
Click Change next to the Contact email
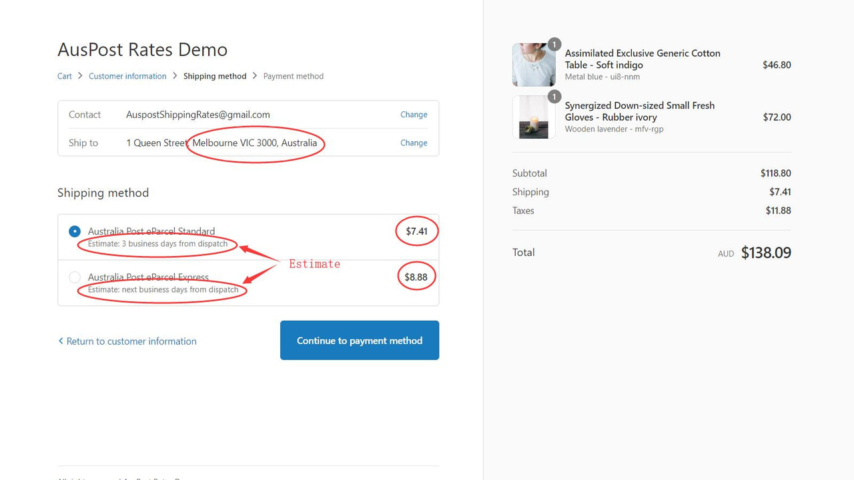[x=414, y=114]
